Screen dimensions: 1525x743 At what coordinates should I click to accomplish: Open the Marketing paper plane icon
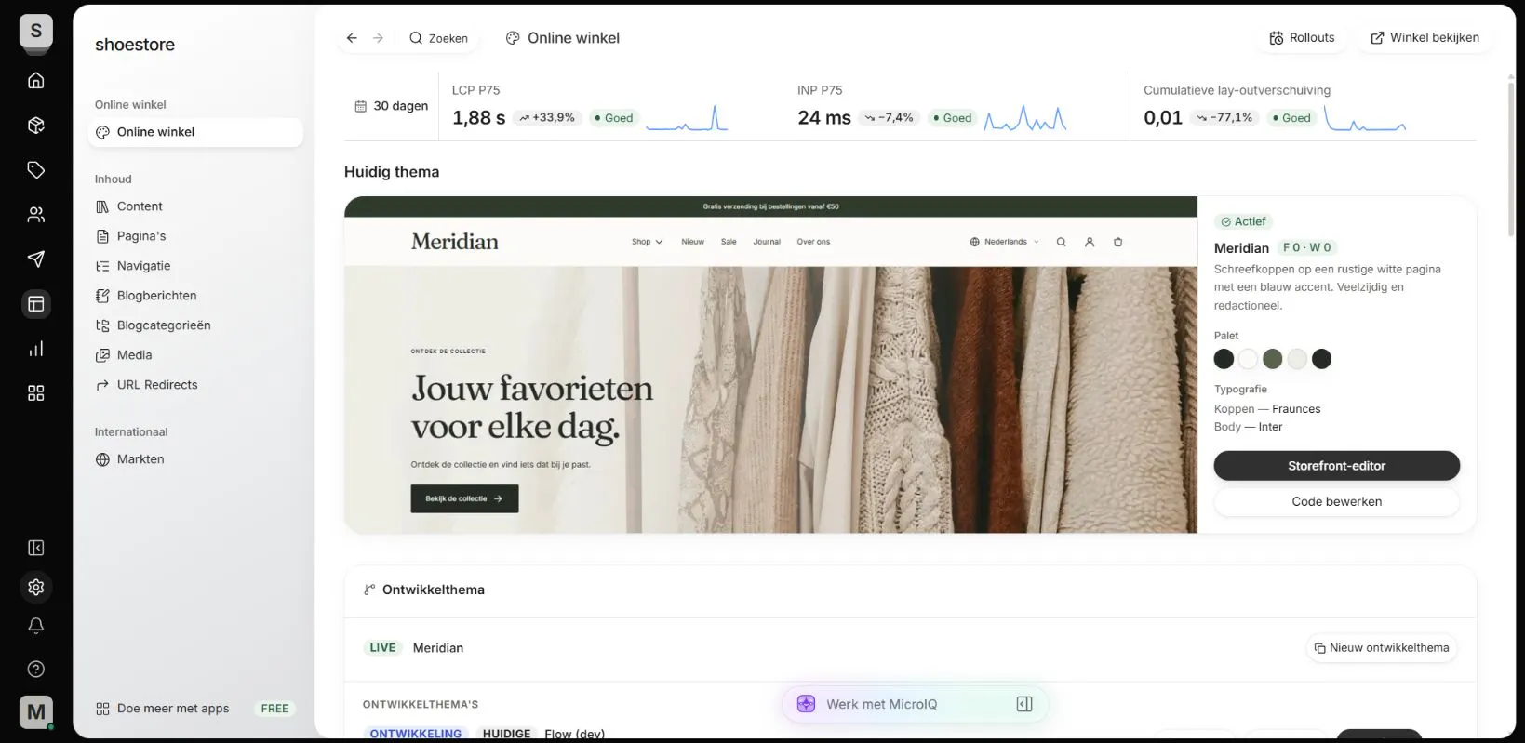coord(36,259)
